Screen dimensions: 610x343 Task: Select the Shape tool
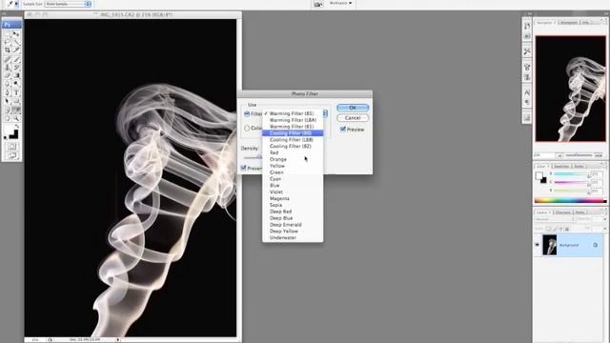[x=16, y=101]
